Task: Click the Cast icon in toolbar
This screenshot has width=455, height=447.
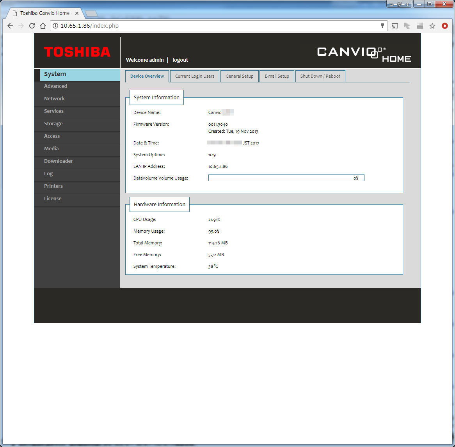Action: click(395, 26)
